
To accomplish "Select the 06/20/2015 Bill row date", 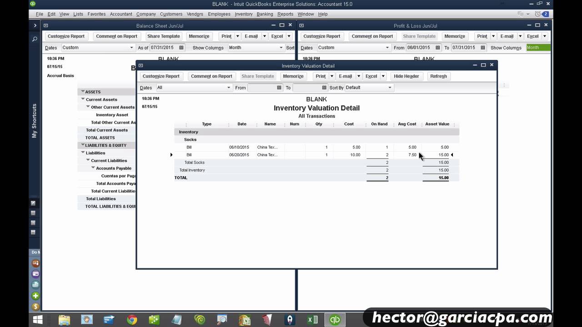I will (239, 155).
